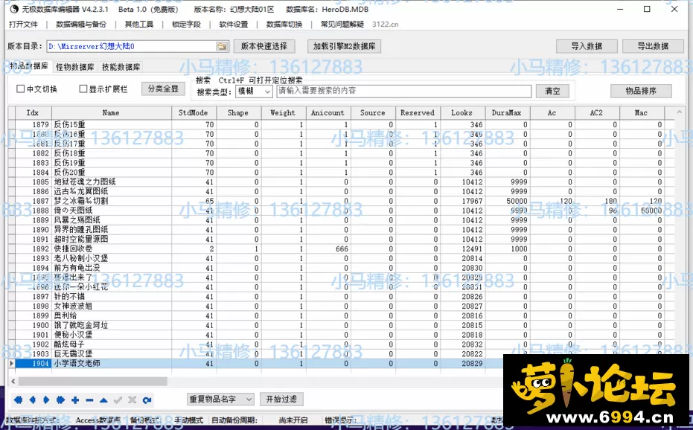The width and height of the screenshot is (693, 430).
Task: Insert new record with plus icon
Action: [x=75, y=400]
